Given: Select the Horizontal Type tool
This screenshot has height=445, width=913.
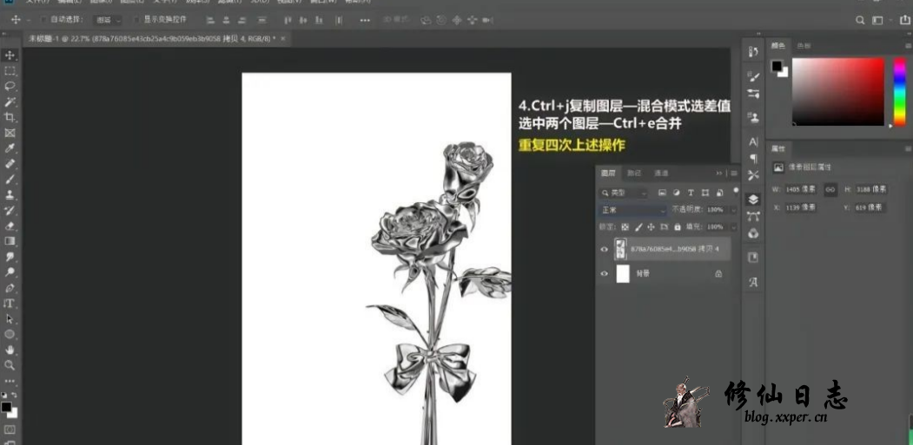Looking at the screenshot, I should pyautogui.click(x=10, y=304).
